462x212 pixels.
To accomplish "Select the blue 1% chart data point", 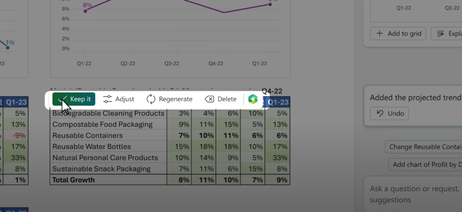I will pyautogui.click(x=8, y=47).
